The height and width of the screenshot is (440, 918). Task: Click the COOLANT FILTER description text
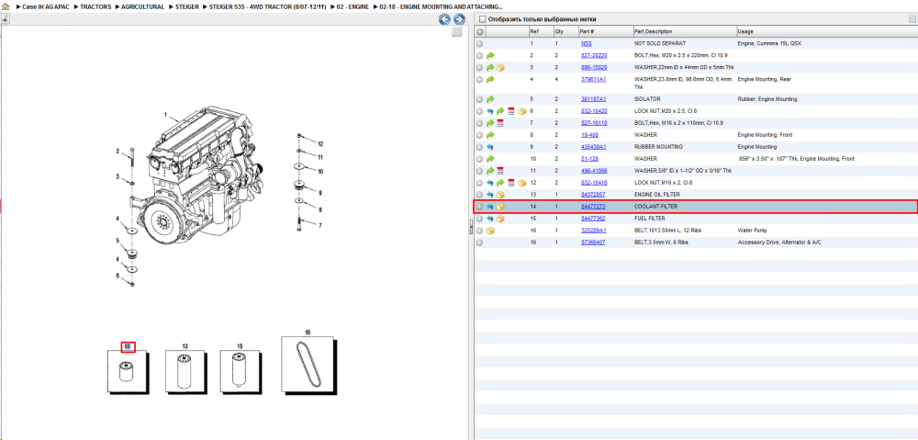click(x=655, y=207)
